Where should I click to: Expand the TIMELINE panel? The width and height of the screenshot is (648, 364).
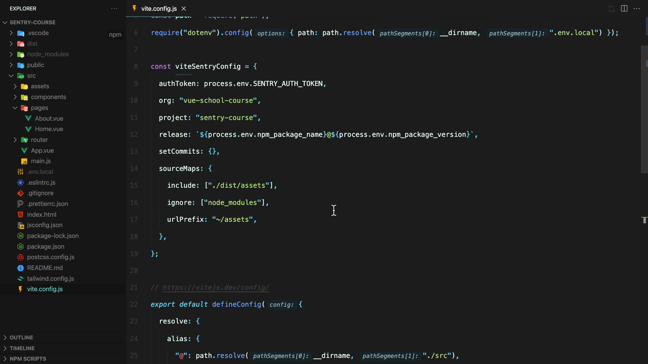pyautogui.click(x=63, y=348)
